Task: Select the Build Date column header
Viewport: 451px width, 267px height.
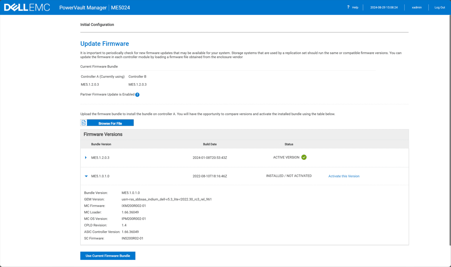Action: coord(210,144)
